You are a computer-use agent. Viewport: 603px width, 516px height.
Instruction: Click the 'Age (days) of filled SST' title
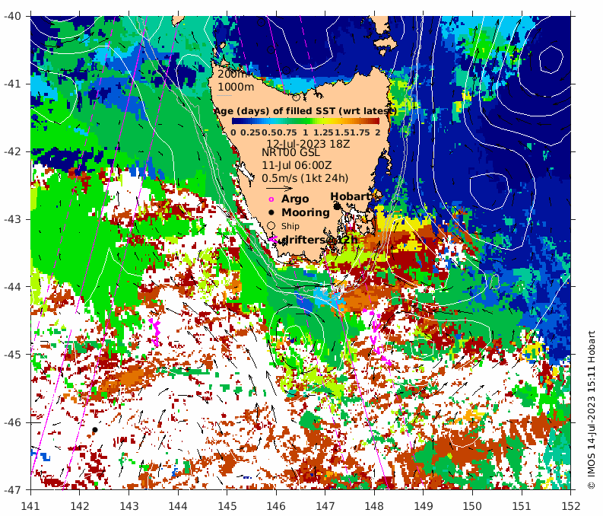pyautogui.click(x=305, y=111)
